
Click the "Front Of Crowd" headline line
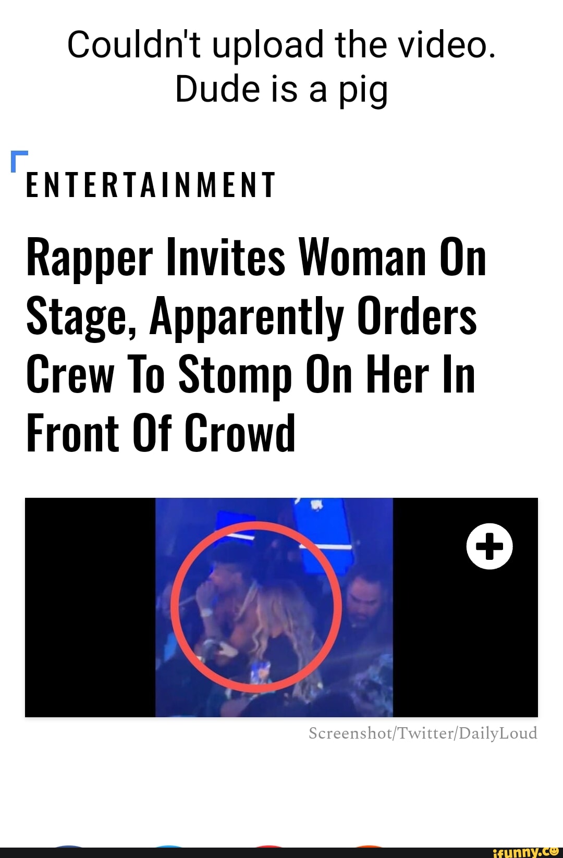pos(161,433)
